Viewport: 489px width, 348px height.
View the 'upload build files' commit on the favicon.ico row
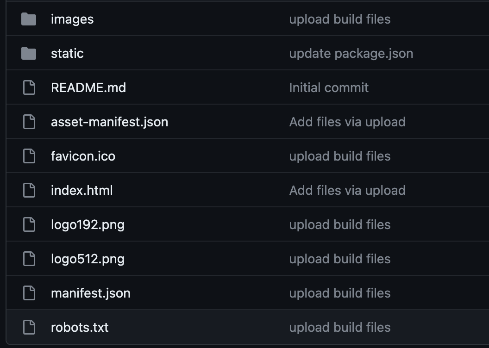coord(339,156)
